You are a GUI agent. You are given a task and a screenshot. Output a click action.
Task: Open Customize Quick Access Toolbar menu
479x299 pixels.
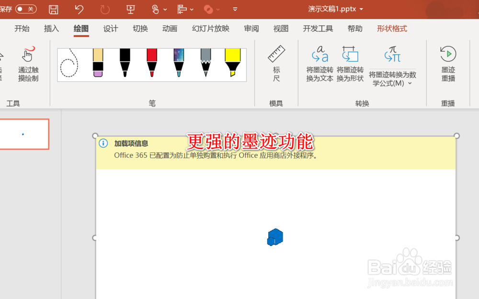tap(235, 10)
